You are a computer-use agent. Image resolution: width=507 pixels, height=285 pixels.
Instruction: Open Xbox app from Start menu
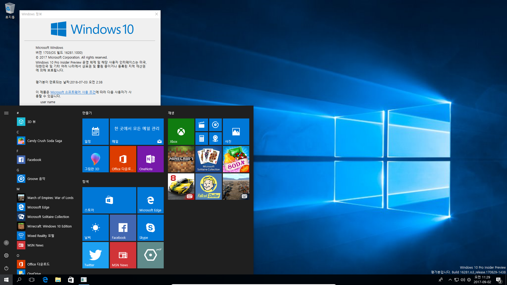click(x=181, y=131)
